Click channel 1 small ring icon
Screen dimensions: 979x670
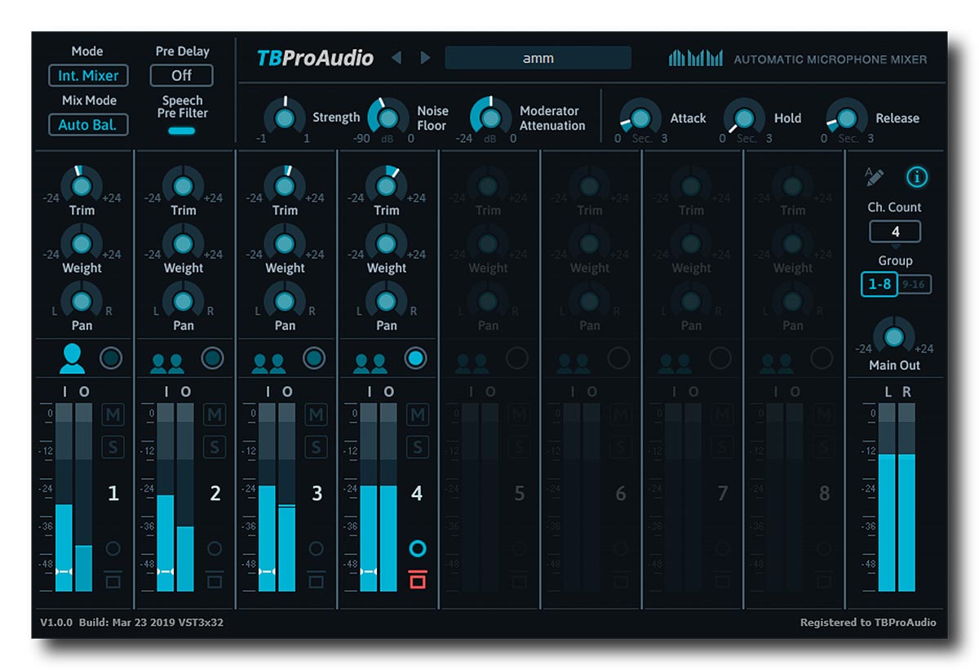(113, 548)
